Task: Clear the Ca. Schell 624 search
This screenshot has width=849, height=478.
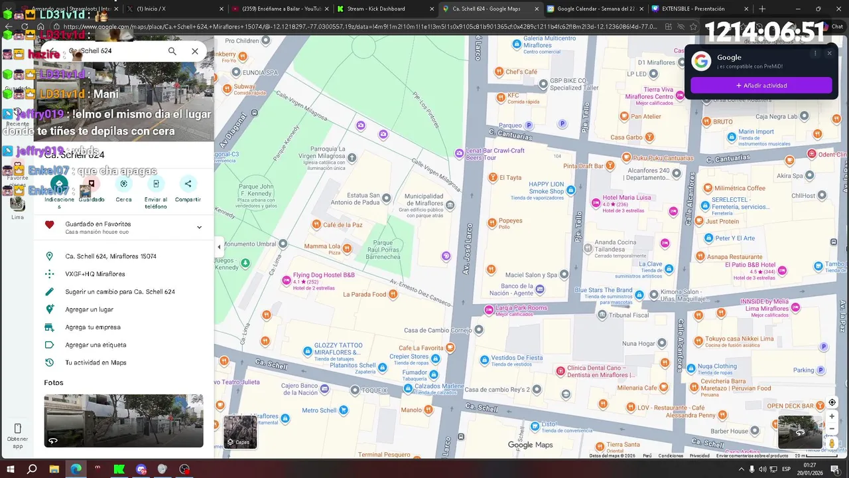Action: [x=195, y=51]
